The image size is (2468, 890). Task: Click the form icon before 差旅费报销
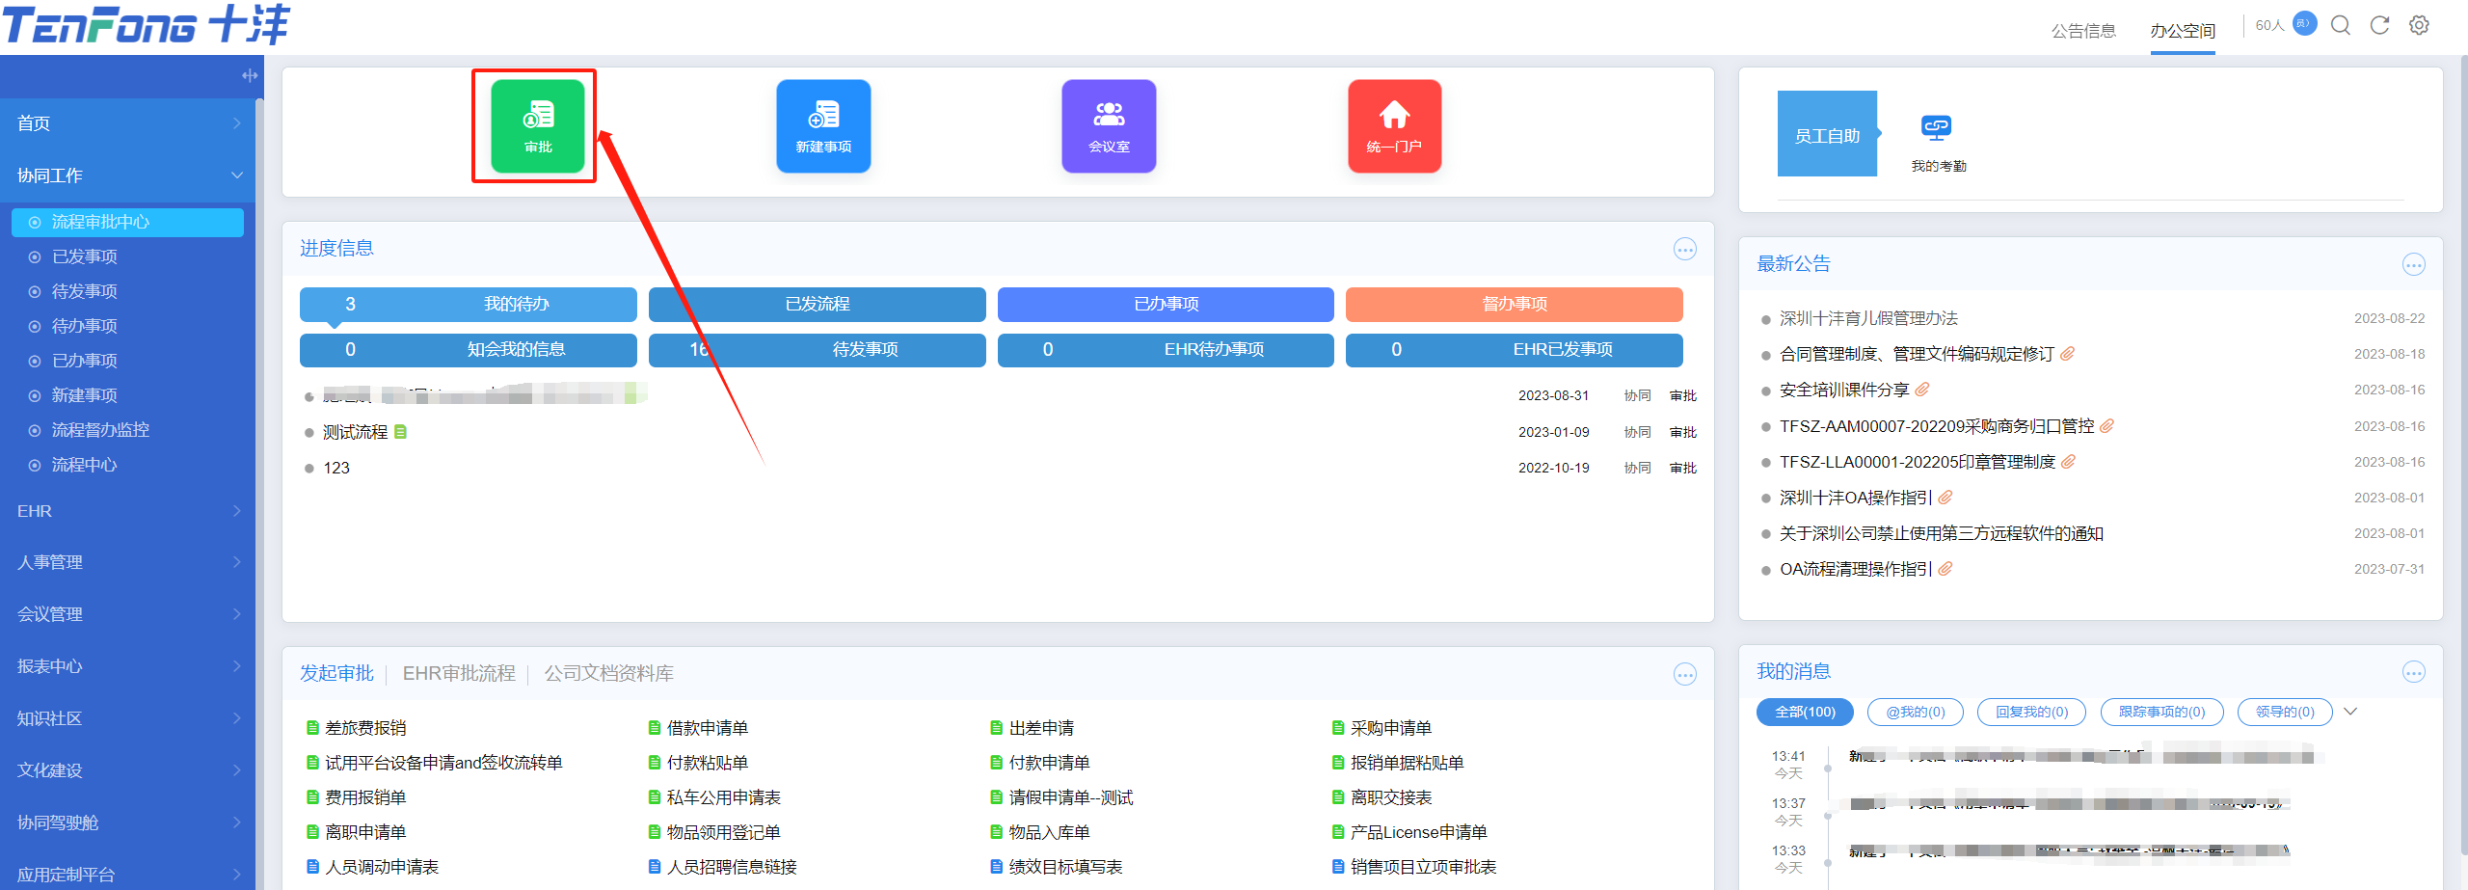point(312,728)
